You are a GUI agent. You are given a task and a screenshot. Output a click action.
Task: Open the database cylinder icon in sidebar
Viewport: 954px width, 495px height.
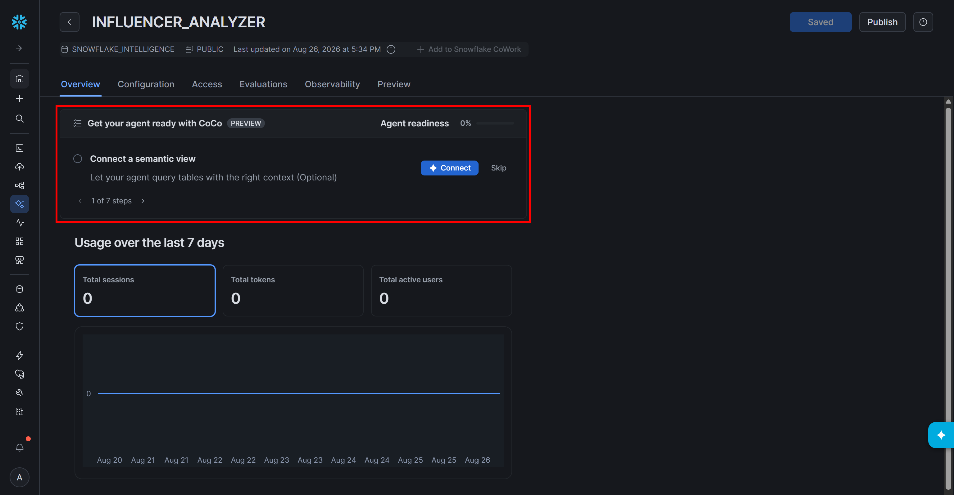[19, 289]
